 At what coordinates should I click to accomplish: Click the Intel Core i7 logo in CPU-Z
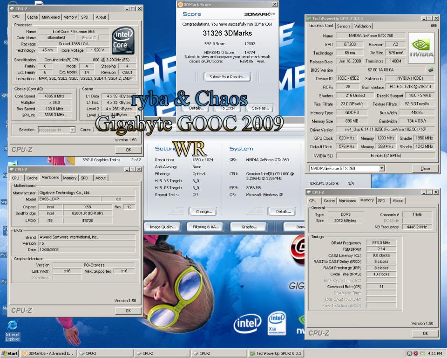click(123, 41)
